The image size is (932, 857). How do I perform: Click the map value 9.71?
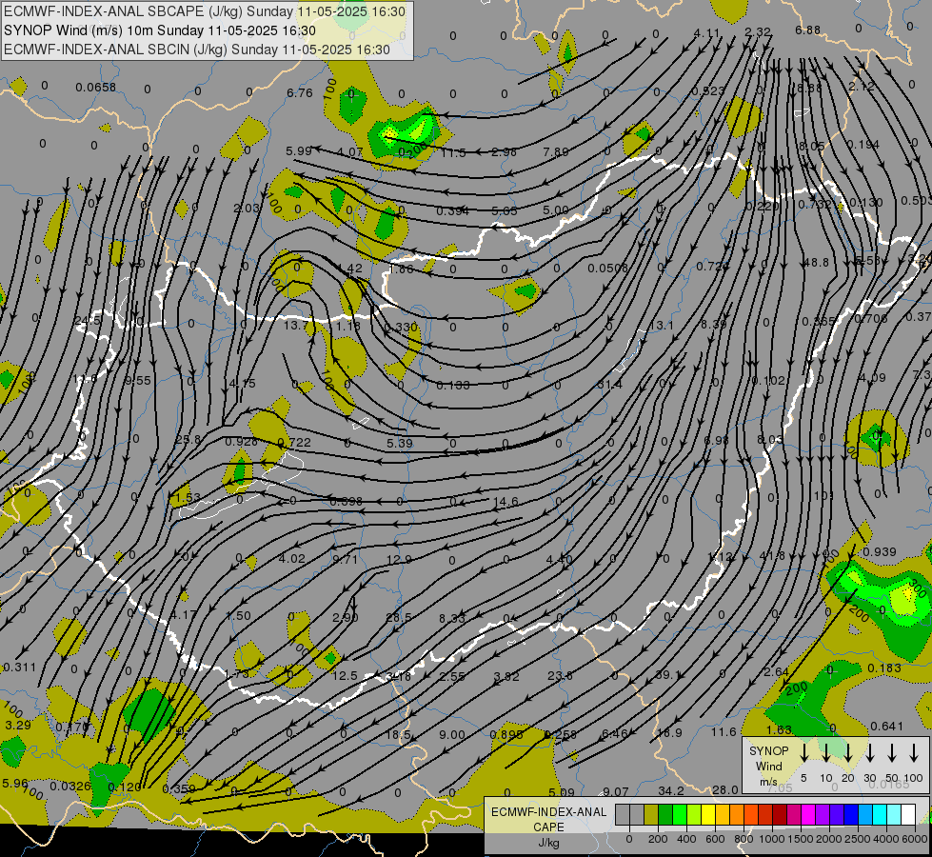pos(346,559)
